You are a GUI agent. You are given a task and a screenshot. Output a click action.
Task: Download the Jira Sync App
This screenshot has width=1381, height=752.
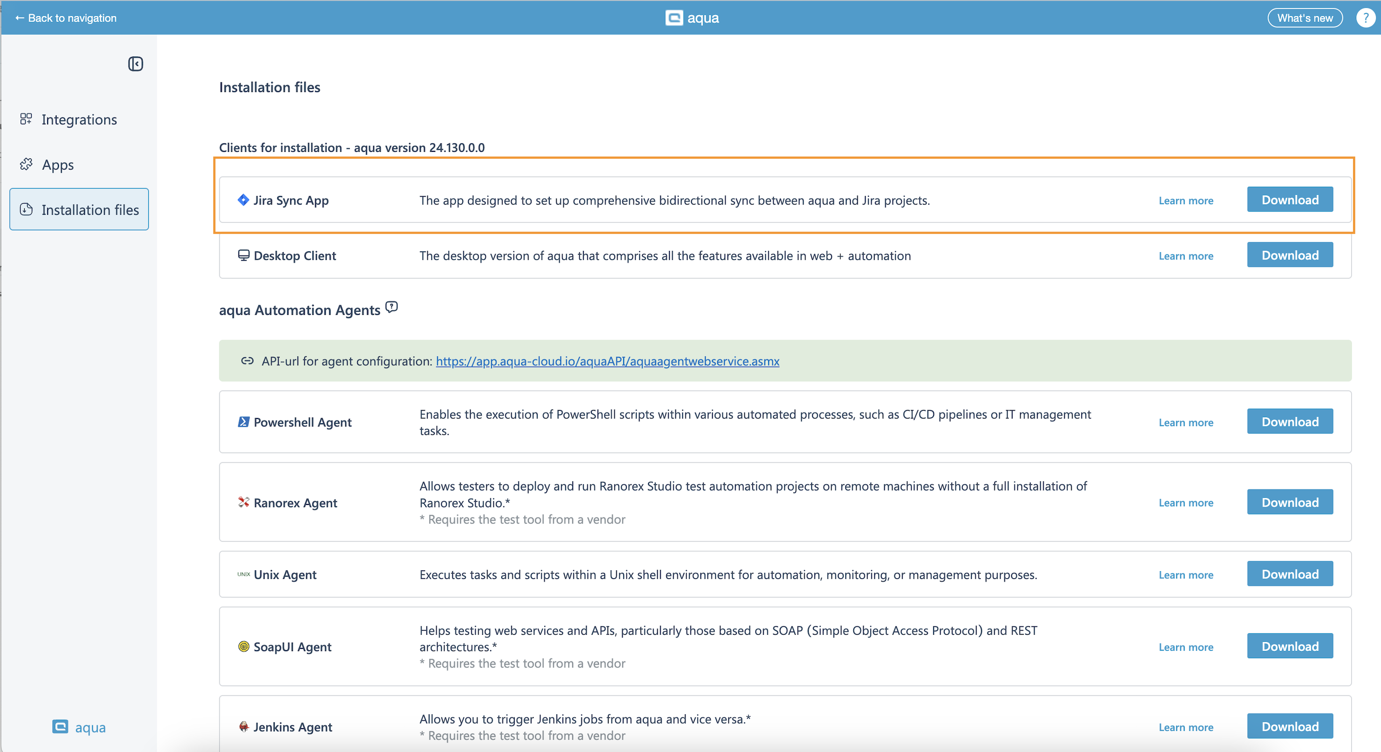(1289, 200)
